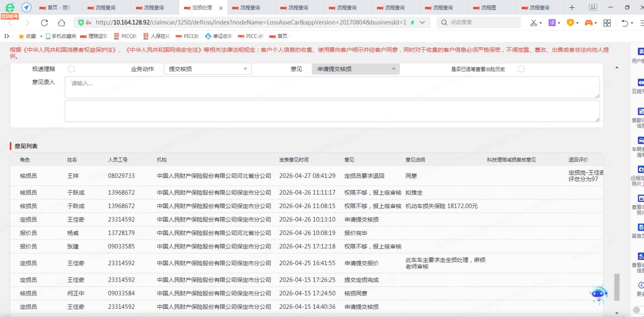
Task: Click the green security shield in address bar
Action: [81, 22]
